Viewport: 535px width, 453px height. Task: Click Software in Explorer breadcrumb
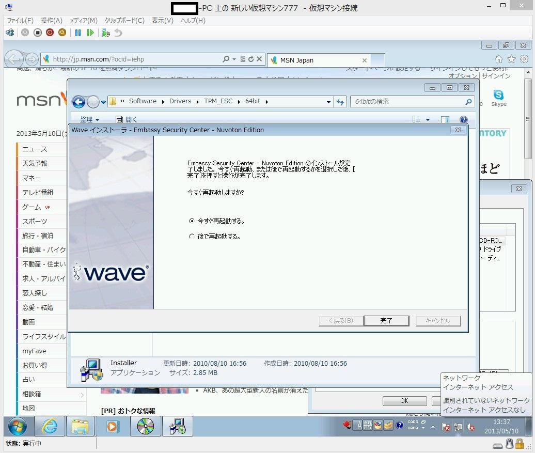click(143, 101)
